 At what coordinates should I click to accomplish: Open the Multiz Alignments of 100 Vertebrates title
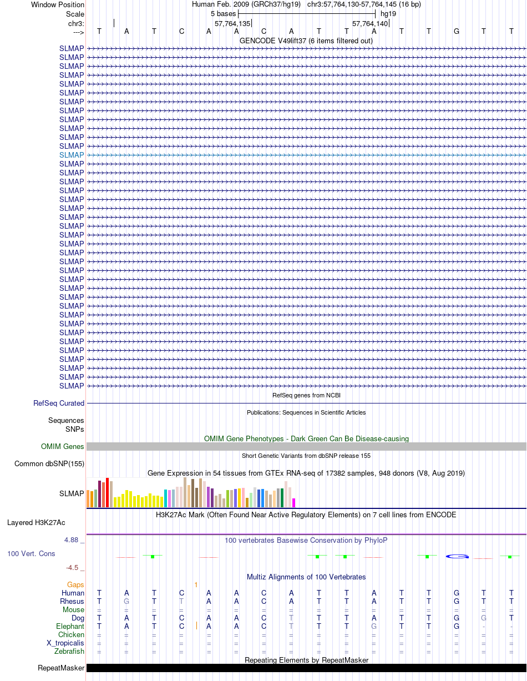(x=306, y=577)
